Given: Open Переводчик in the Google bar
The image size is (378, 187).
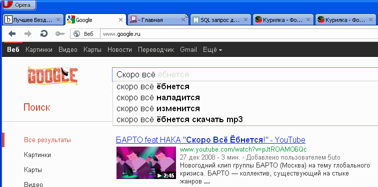Looking at the screenshot, I should pyautogui.click(x=156, y=50).
